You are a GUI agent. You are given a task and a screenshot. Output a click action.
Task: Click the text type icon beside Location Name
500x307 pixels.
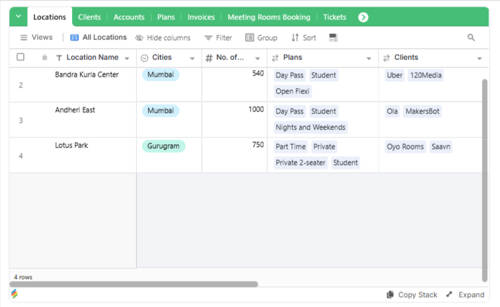pyautogui.click(x=59, y=58)
